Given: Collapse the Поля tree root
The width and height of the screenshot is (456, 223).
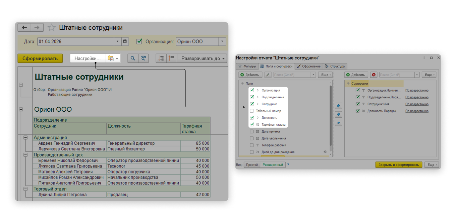Looking at the screenshot, I should [242, 84].
